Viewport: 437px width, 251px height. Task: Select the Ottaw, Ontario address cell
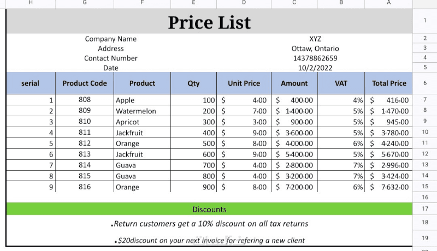(315, 49)
